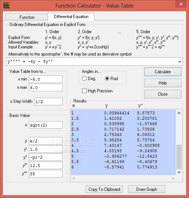This screenshot has height=198, width=189.
Task: Click the Basic Value x field
Action: tap(46, 125)
